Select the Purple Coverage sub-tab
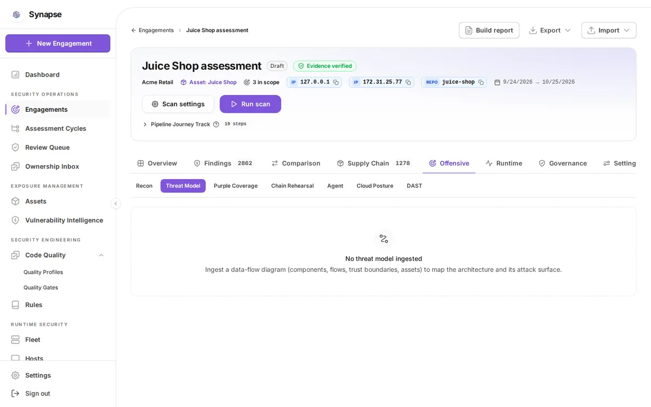Image resolution: width=651 pixels, height=407 pixels. (x=235, y=186)
